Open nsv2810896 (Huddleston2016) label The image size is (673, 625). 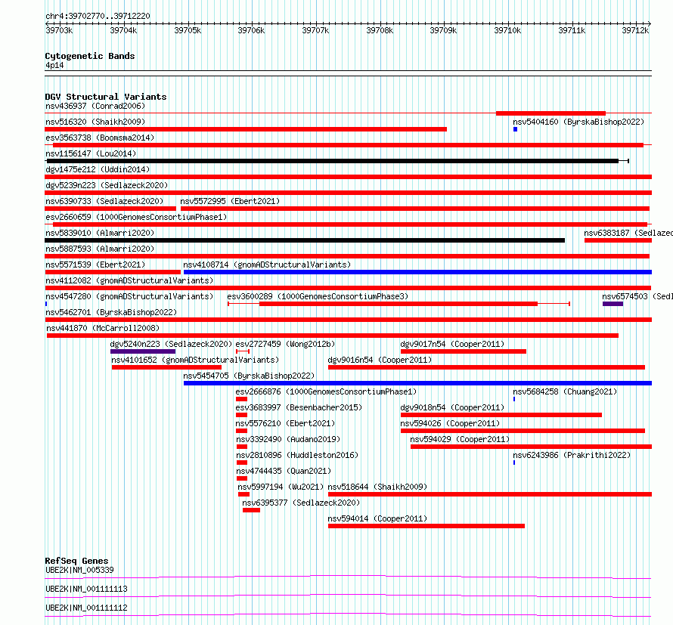(x=297, y=455)
